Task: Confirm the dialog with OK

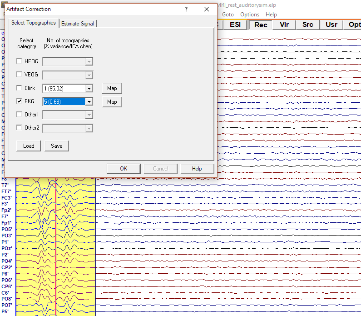Action: pyautogui.click(x=124, y=169)
